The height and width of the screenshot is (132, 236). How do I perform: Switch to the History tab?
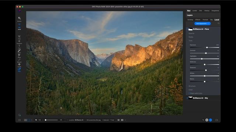pyautogui.click(x=207, y=11)
